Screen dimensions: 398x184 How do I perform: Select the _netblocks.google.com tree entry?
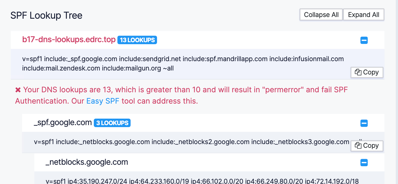tap(87, 162)
